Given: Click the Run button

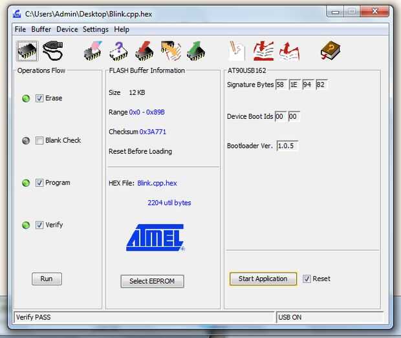Looking at the screenshot, I should click(47, 279).
